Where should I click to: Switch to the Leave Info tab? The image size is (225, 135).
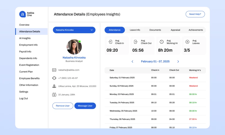click(x=135, y=30)
